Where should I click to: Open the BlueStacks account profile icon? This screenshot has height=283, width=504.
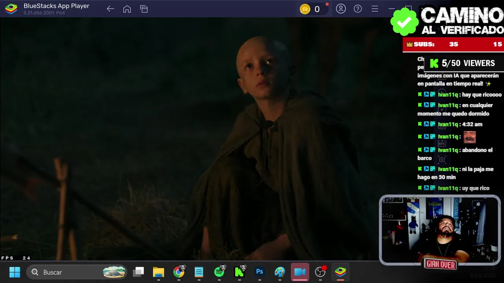[341, 9]
